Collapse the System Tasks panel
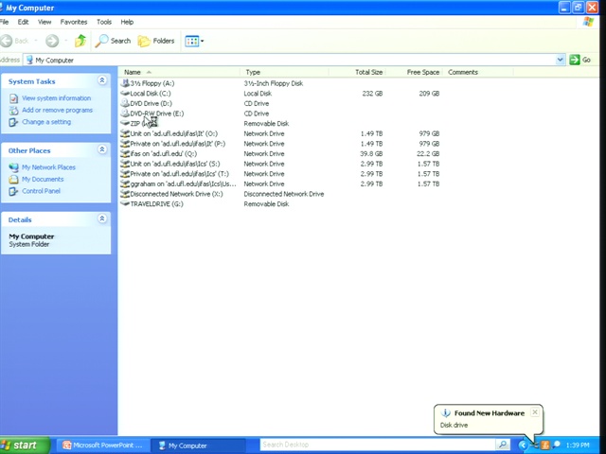Viewport: 606px width, 454px height. click(x=102, y=80)
